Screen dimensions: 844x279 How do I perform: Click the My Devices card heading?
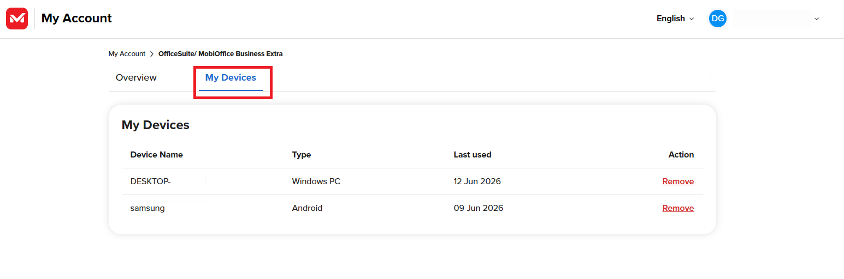(156, 125)
